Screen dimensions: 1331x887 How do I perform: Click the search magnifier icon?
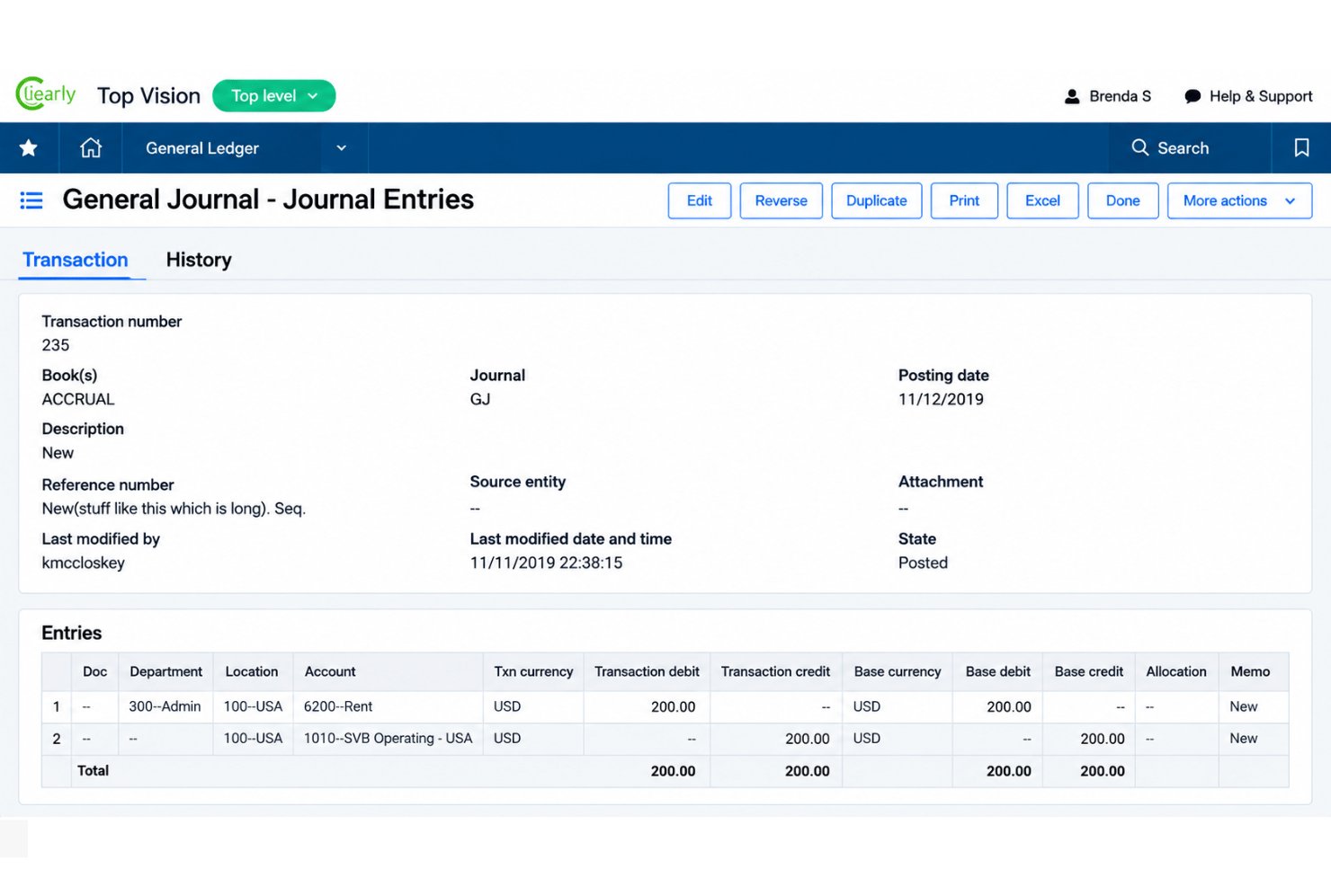pyautogui.click(x=1139, y=147)
